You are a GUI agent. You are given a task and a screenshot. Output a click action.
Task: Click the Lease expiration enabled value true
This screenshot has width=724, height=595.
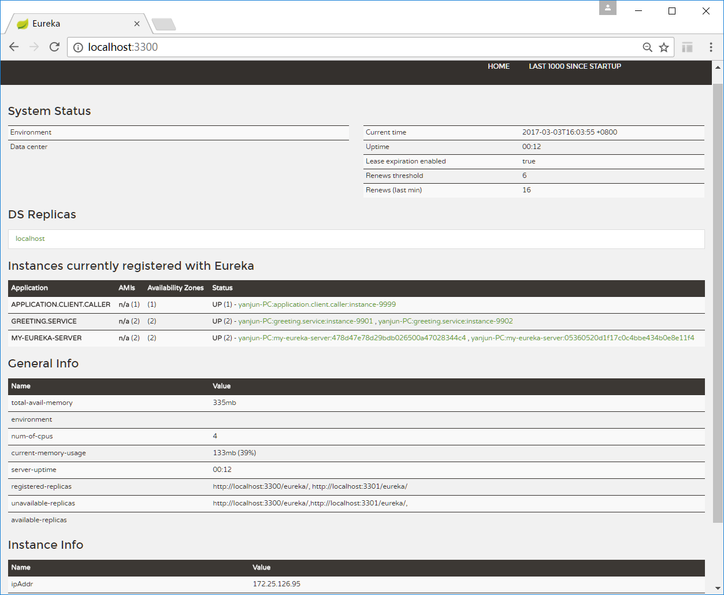[529, 161]
